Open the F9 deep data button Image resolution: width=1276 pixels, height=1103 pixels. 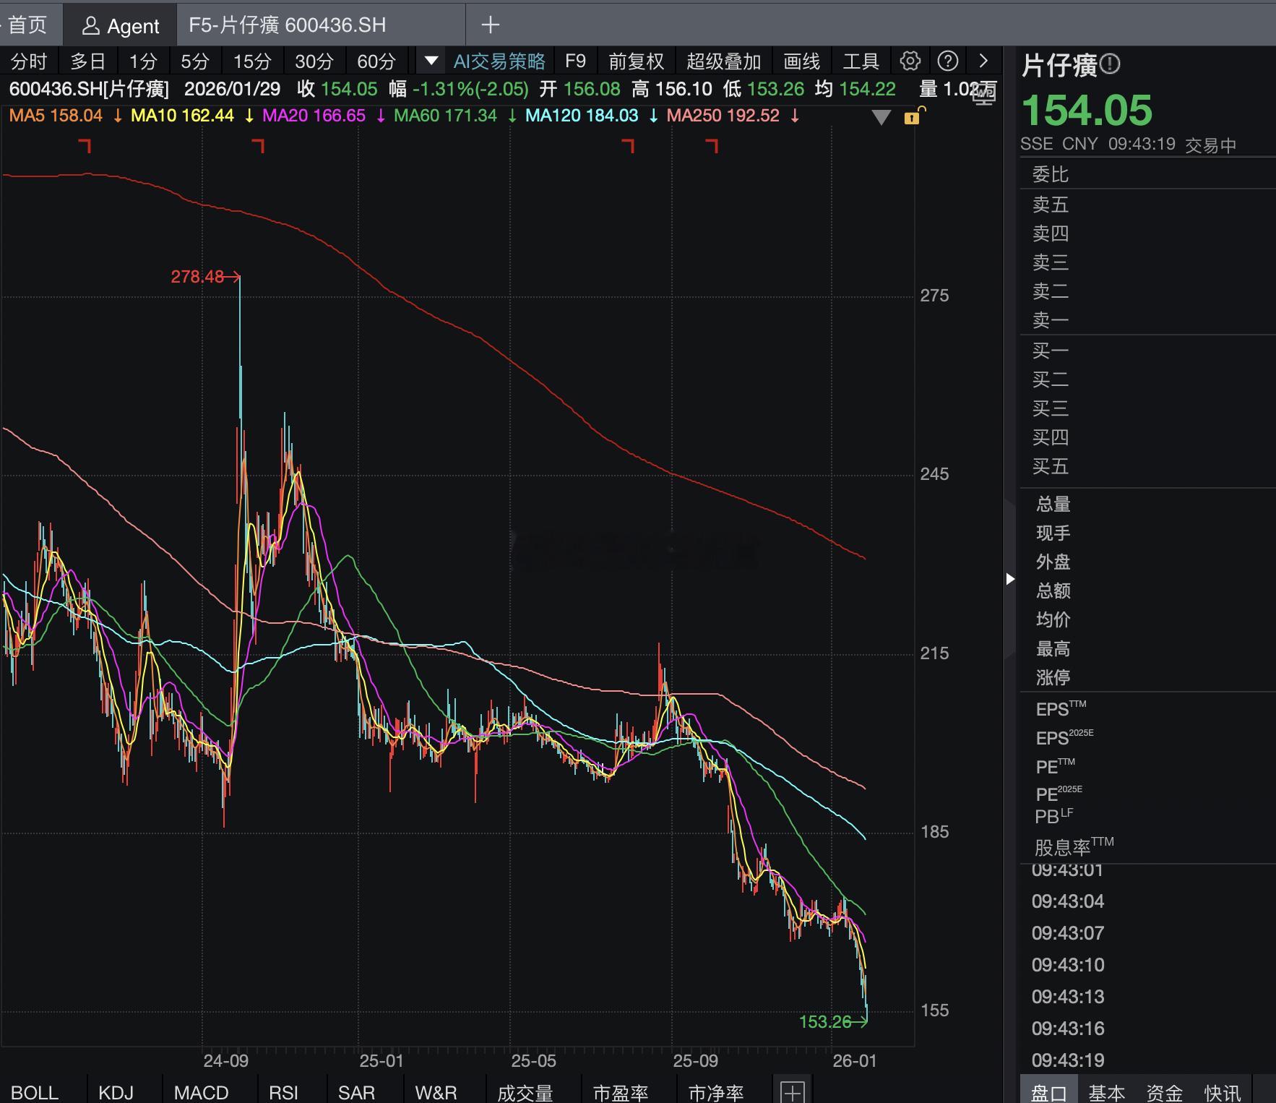pyautogui.click(x=576, y=61)
